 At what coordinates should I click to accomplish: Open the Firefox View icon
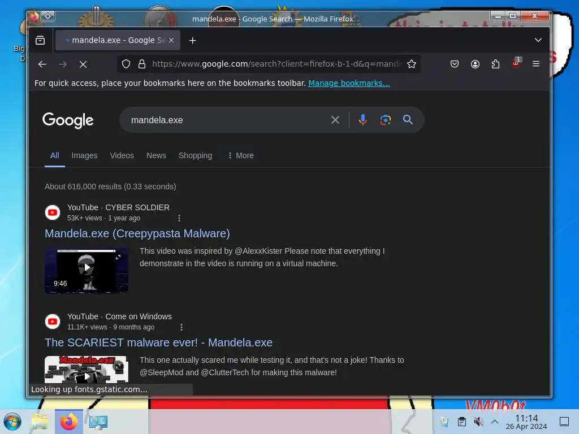[40, 40]
